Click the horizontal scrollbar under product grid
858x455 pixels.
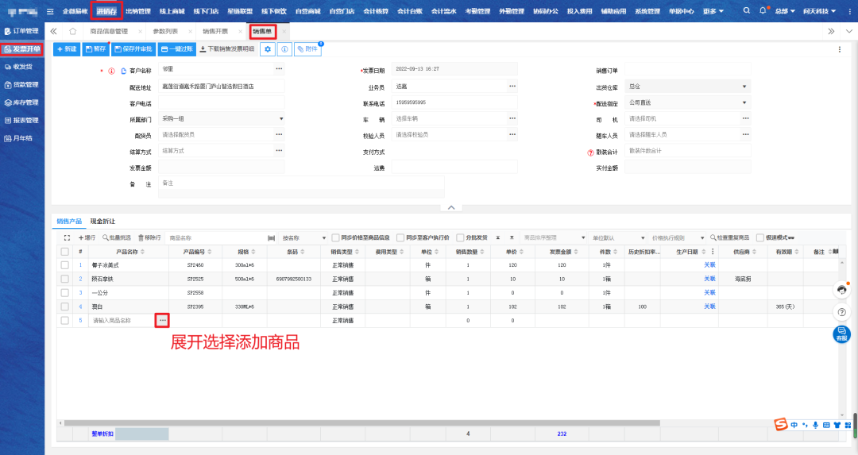(x=357, y=422)
